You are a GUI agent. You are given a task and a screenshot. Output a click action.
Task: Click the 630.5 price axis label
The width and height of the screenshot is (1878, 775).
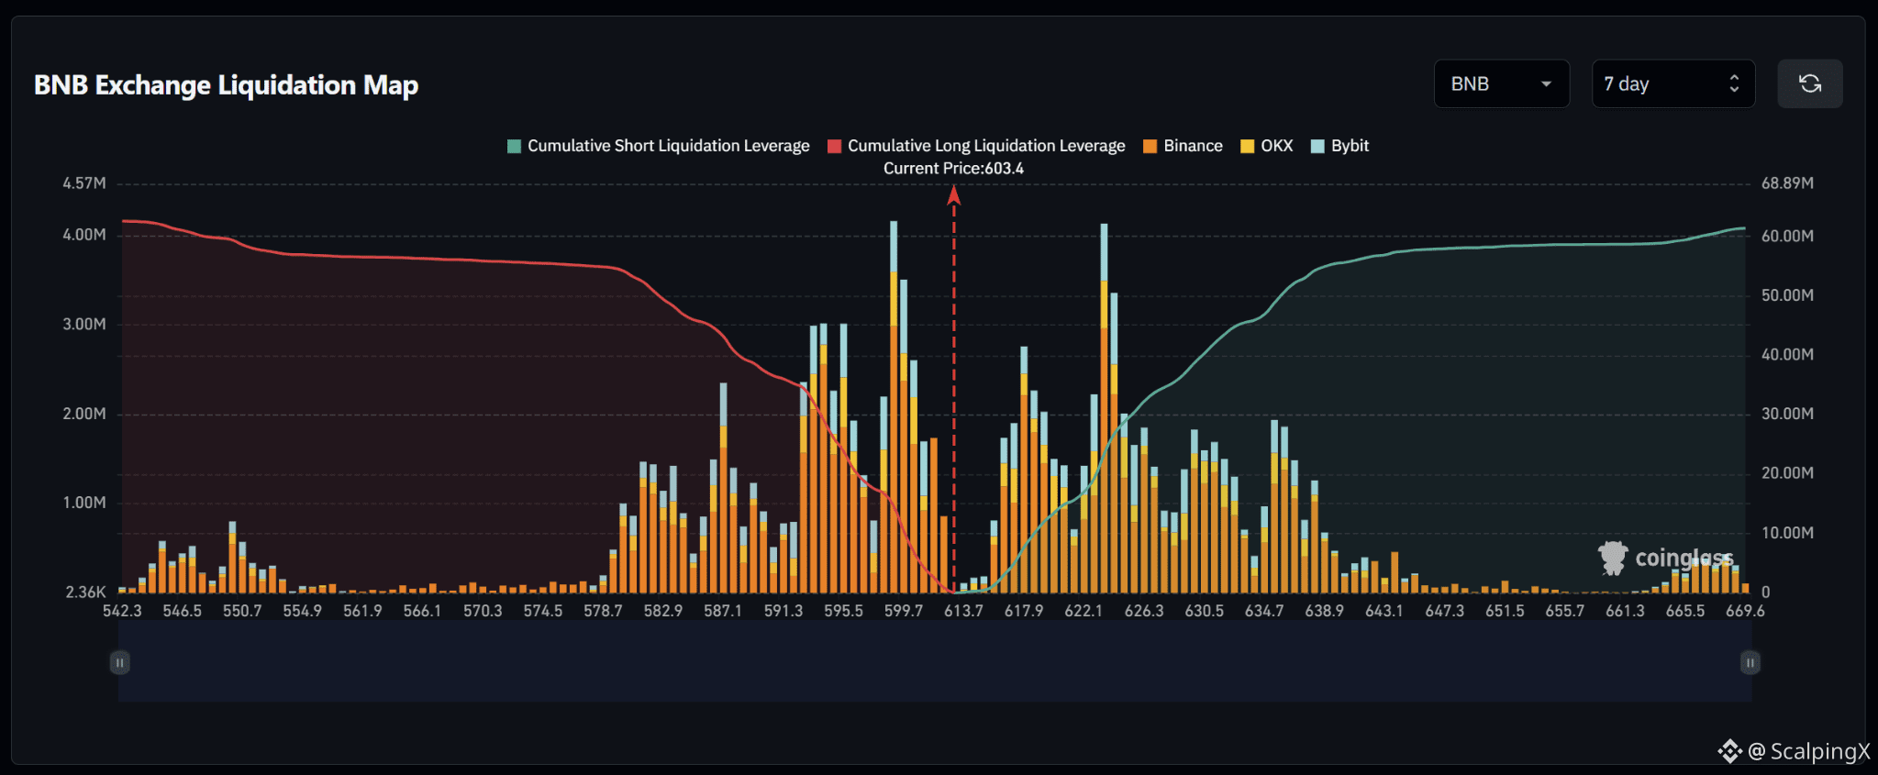click(x=1205, y=611)
